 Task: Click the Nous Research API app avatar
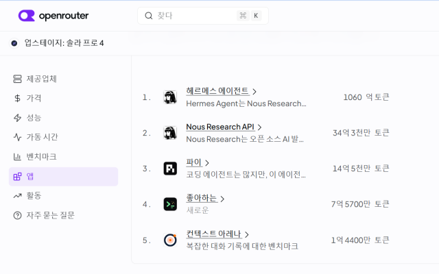[170, 132]
